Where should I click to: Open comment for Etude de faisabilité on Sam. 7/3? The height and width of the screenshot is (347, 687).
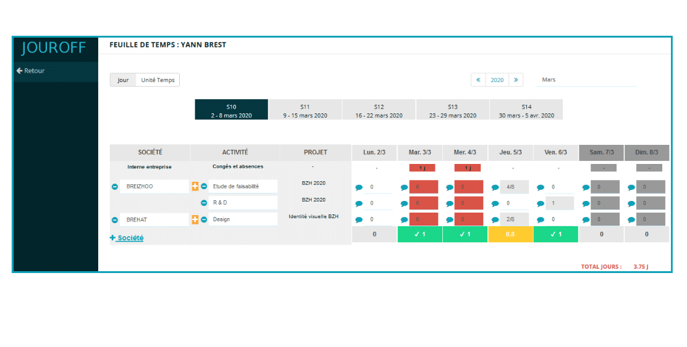click(x=586, y=187)
